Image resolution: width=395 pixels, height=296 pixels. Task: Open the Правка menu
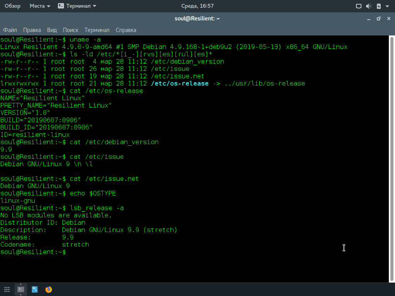(x=32, y=30)
